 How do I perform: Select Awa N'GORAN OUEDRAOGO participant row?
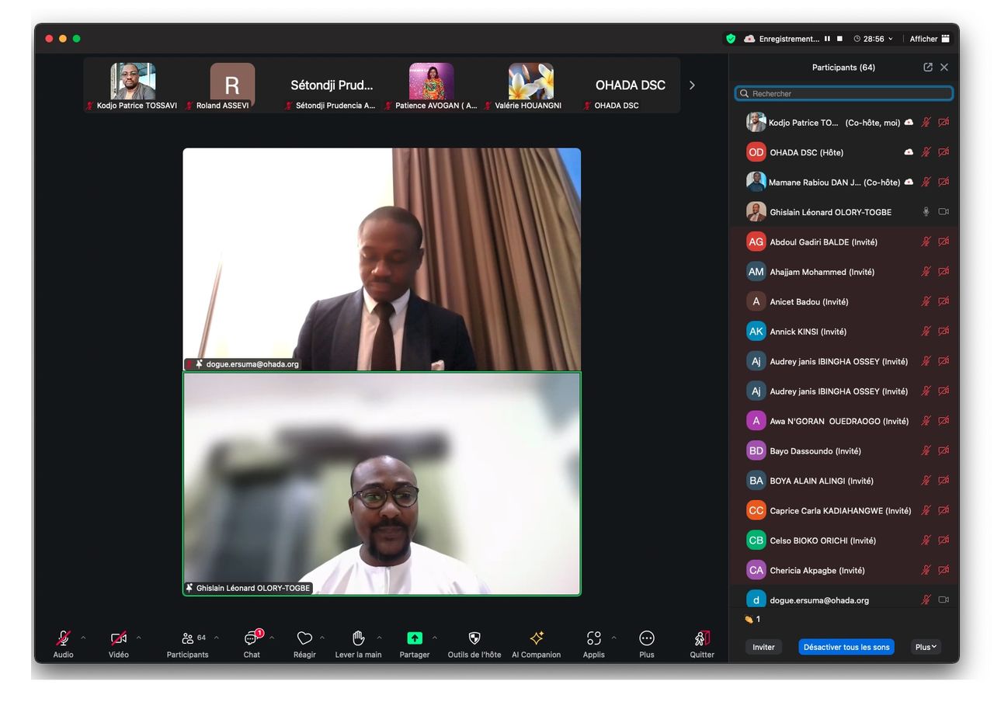pos(844,421)
